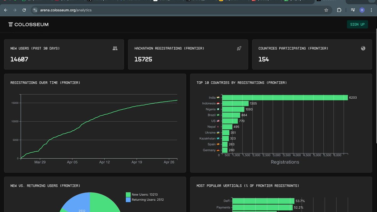Click the "DeFi" vertical label
This screenshot has width=377, height=212.
[x=227, y=201]
